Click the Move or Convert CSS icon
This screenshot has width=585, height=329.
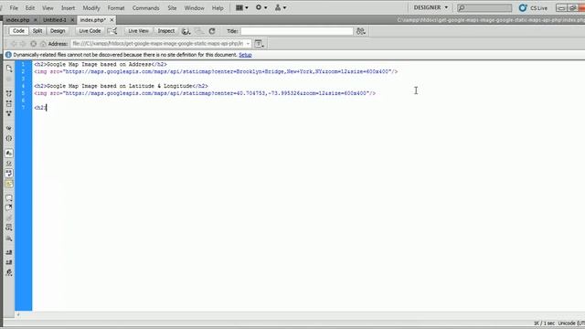9,239
